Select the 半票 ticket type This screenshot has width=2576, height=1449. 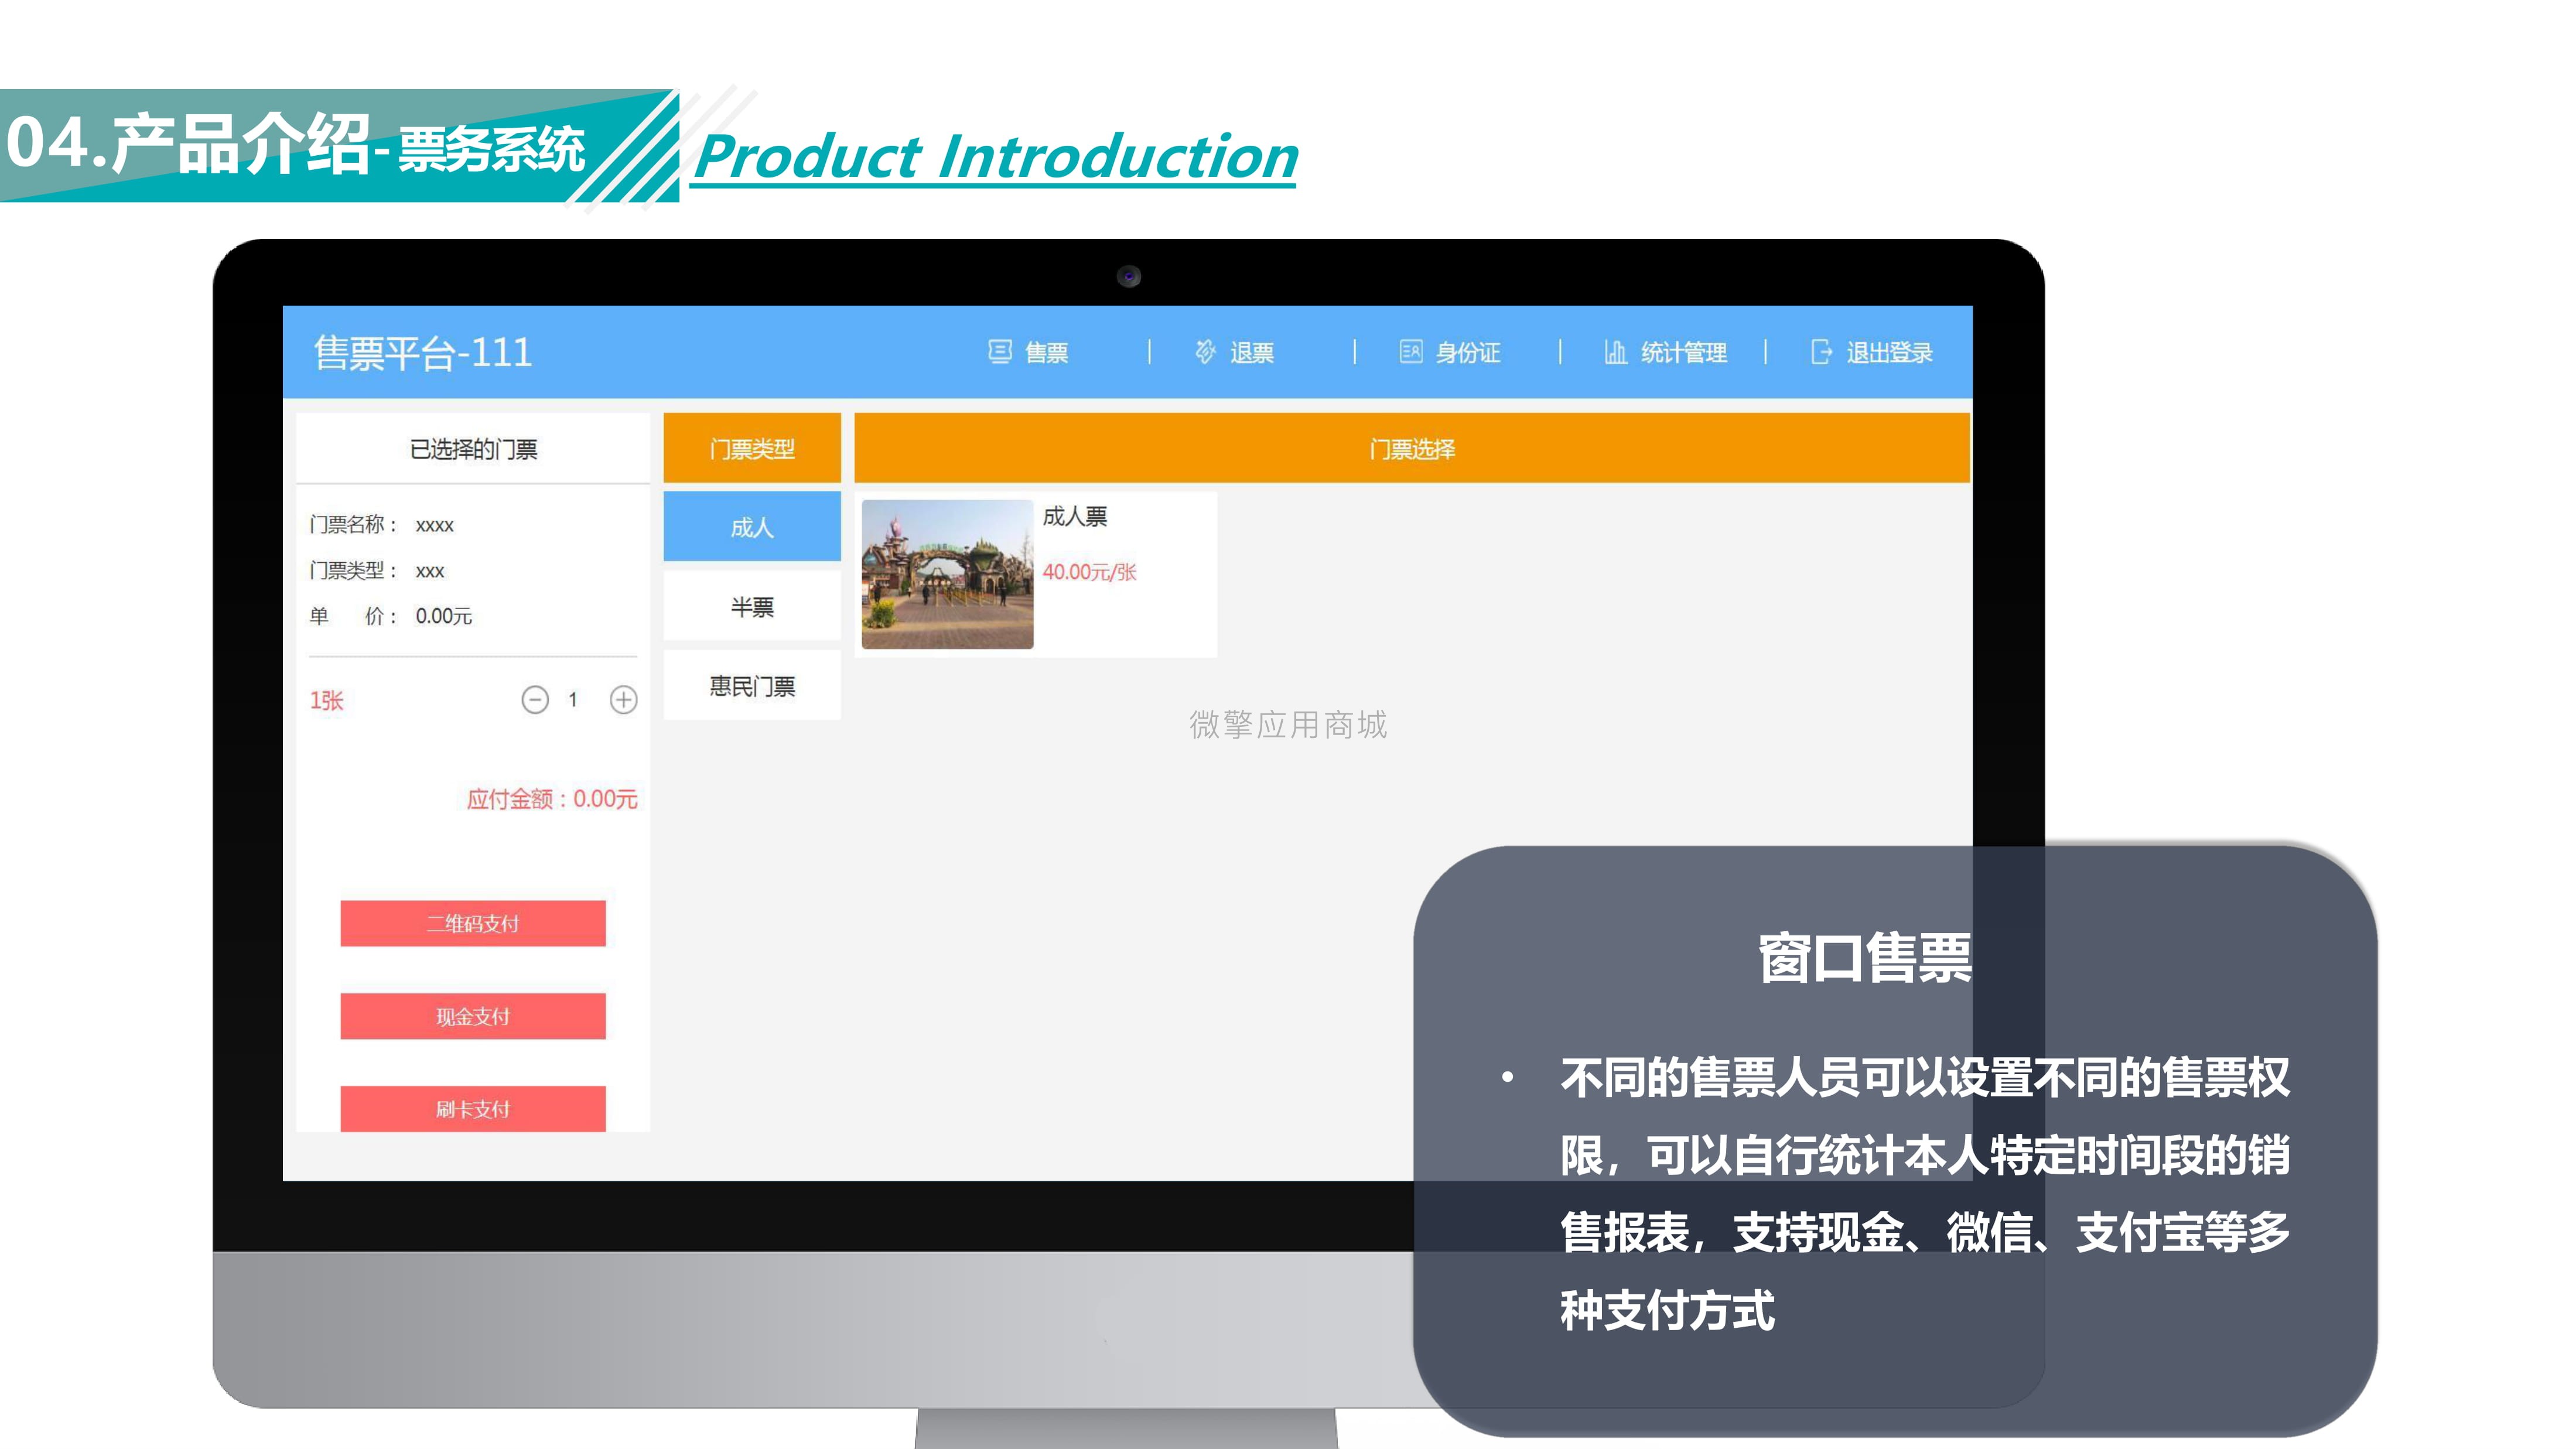(x=752, y=606)
